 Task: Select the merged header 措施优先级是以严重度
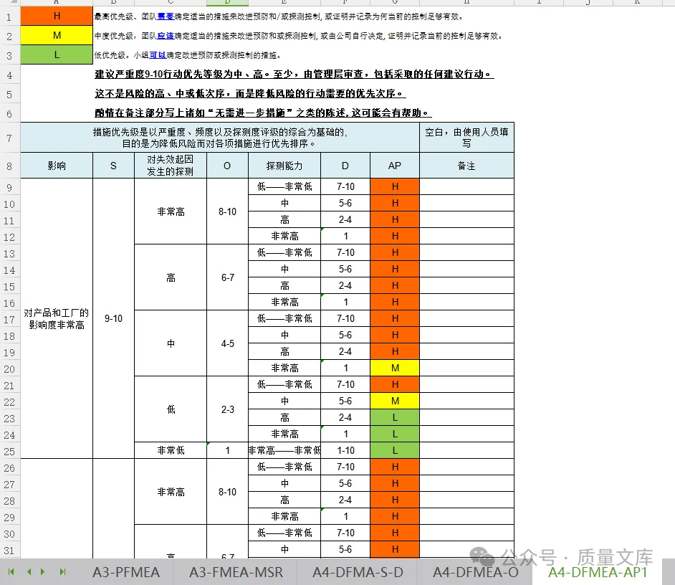(220, 138)
